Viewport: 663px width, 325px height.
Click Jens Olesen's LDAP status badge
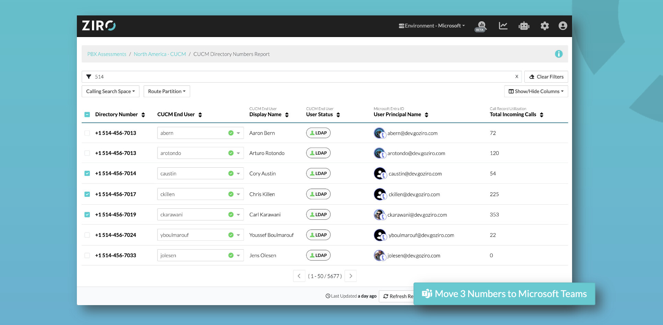(x=318, y=255)
